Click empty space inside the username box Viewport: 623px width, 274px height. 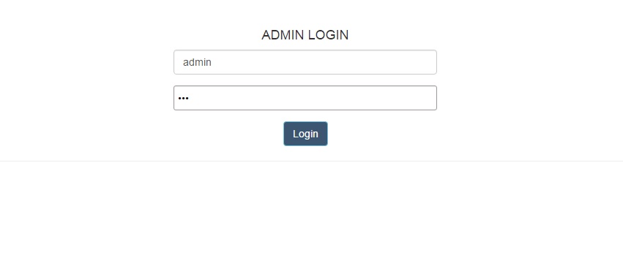[318, 62]
